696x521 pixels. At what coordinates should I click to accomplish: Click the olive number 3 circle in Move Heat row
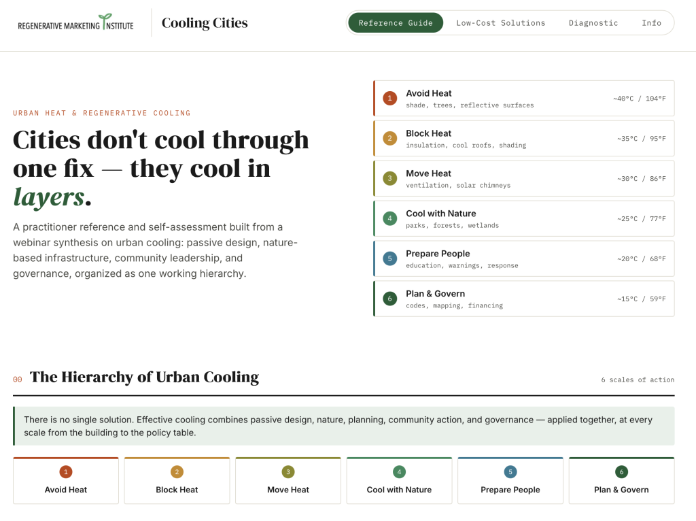[389, 178]
